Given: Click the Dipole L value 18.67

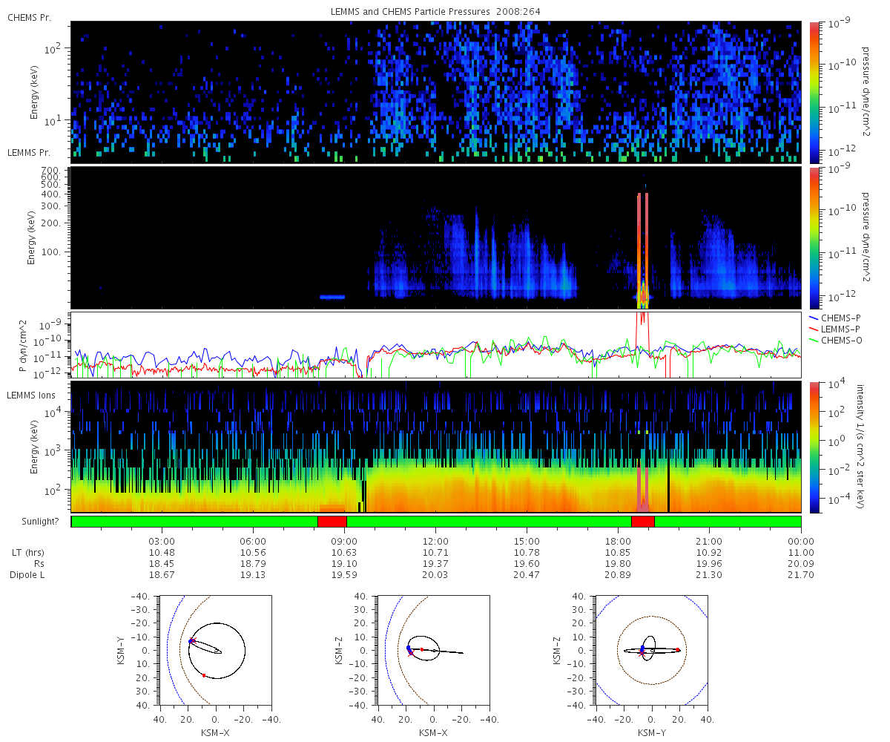Looking at the screenshot, I should (x=162, y=575).
